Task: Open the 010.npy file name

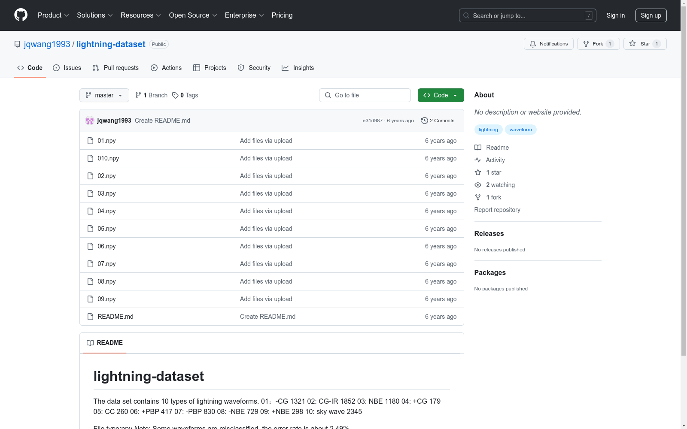Action: [108, 158]
